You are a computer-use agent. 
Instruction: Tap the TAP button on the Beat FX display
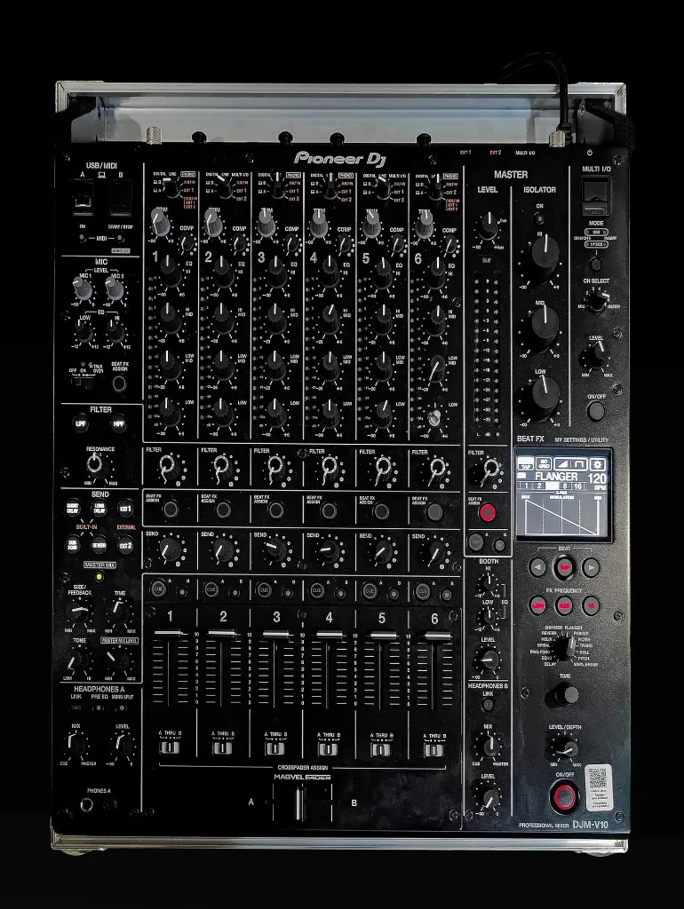pos(526,464)
